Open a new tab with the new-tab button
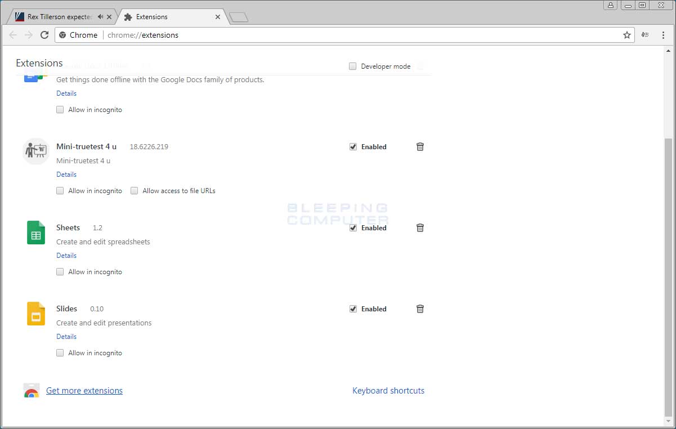 point(239,17)
